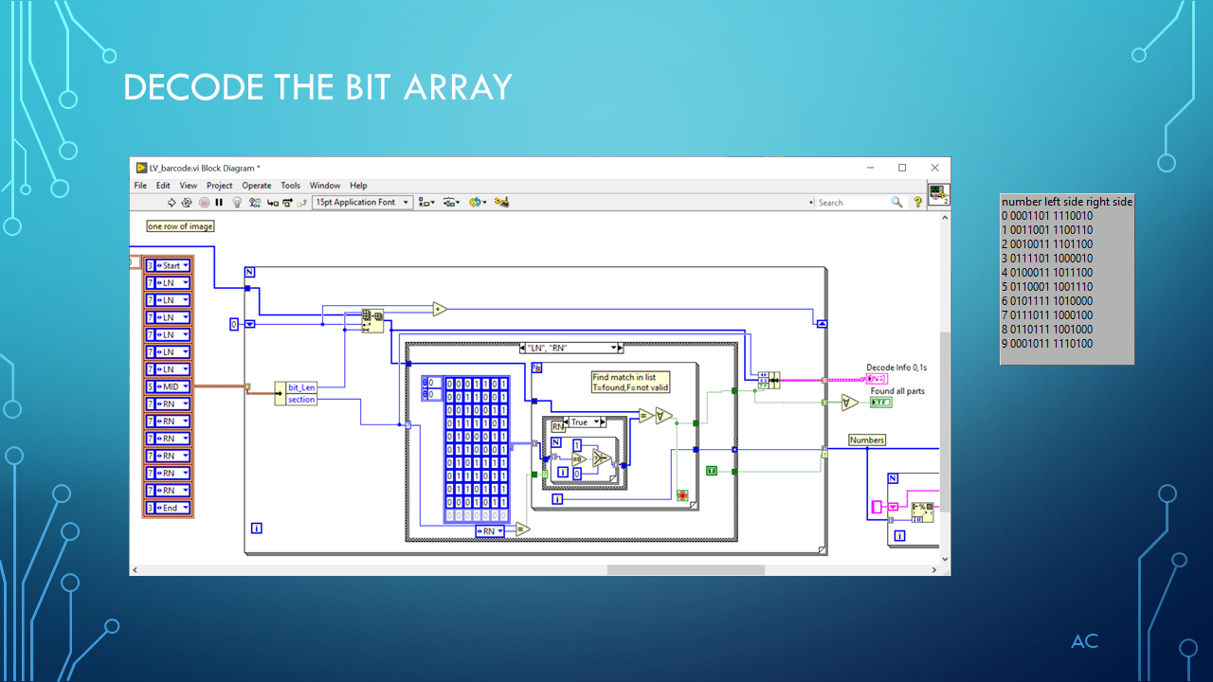Pause VI execution using the pause icon
The width and height of the screenshot is (1213, 682).
click(x=219, y=202)
